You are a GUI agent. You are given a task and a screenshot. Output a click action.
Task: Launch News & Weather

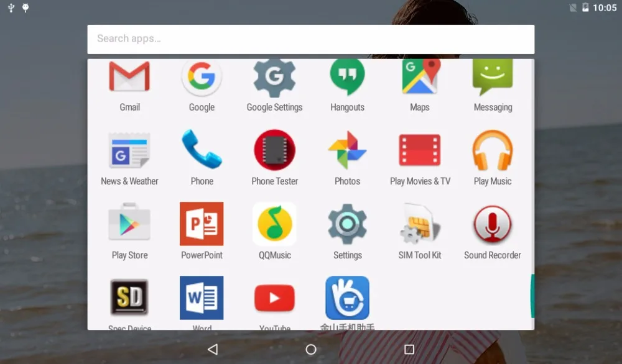pyautogui.click(x=130, y=150)
